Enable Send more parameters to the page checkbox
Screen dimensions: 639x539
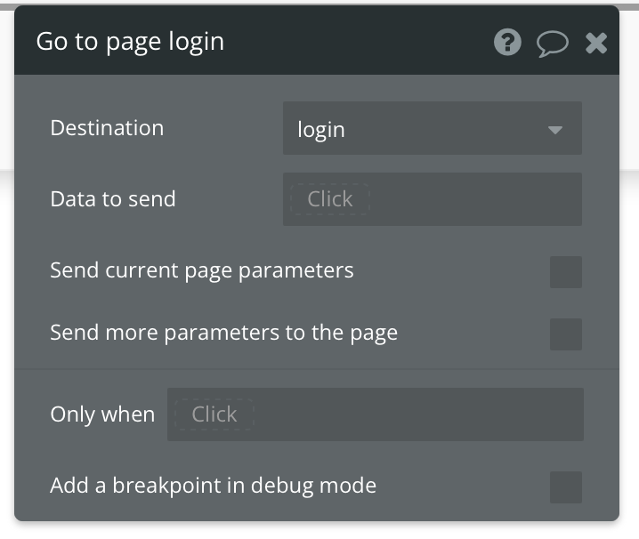tap(566, 334)
